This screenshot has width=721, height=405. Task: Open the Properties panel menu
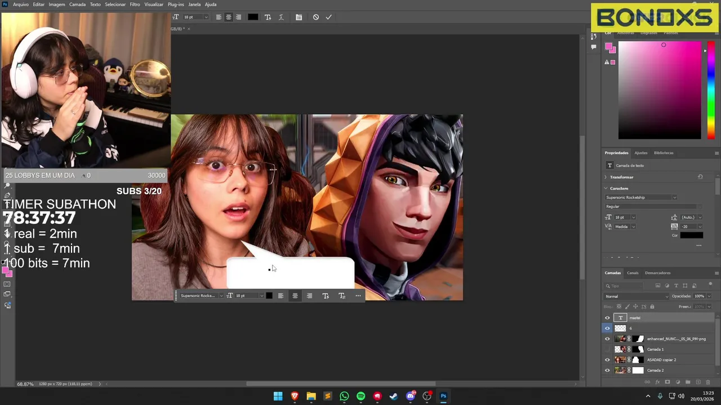[716, 153]
